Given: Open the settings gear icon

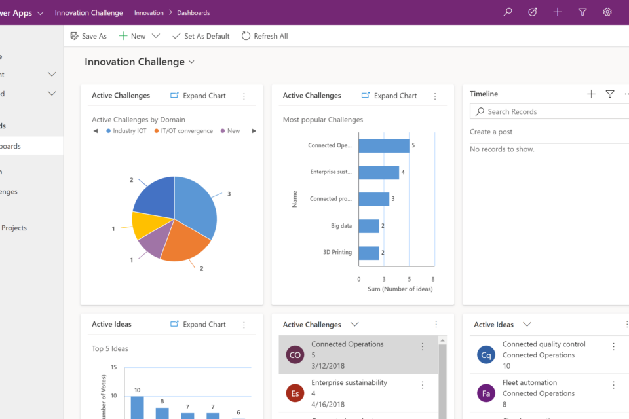Looking at the screenshot, I should pos(607,12).
